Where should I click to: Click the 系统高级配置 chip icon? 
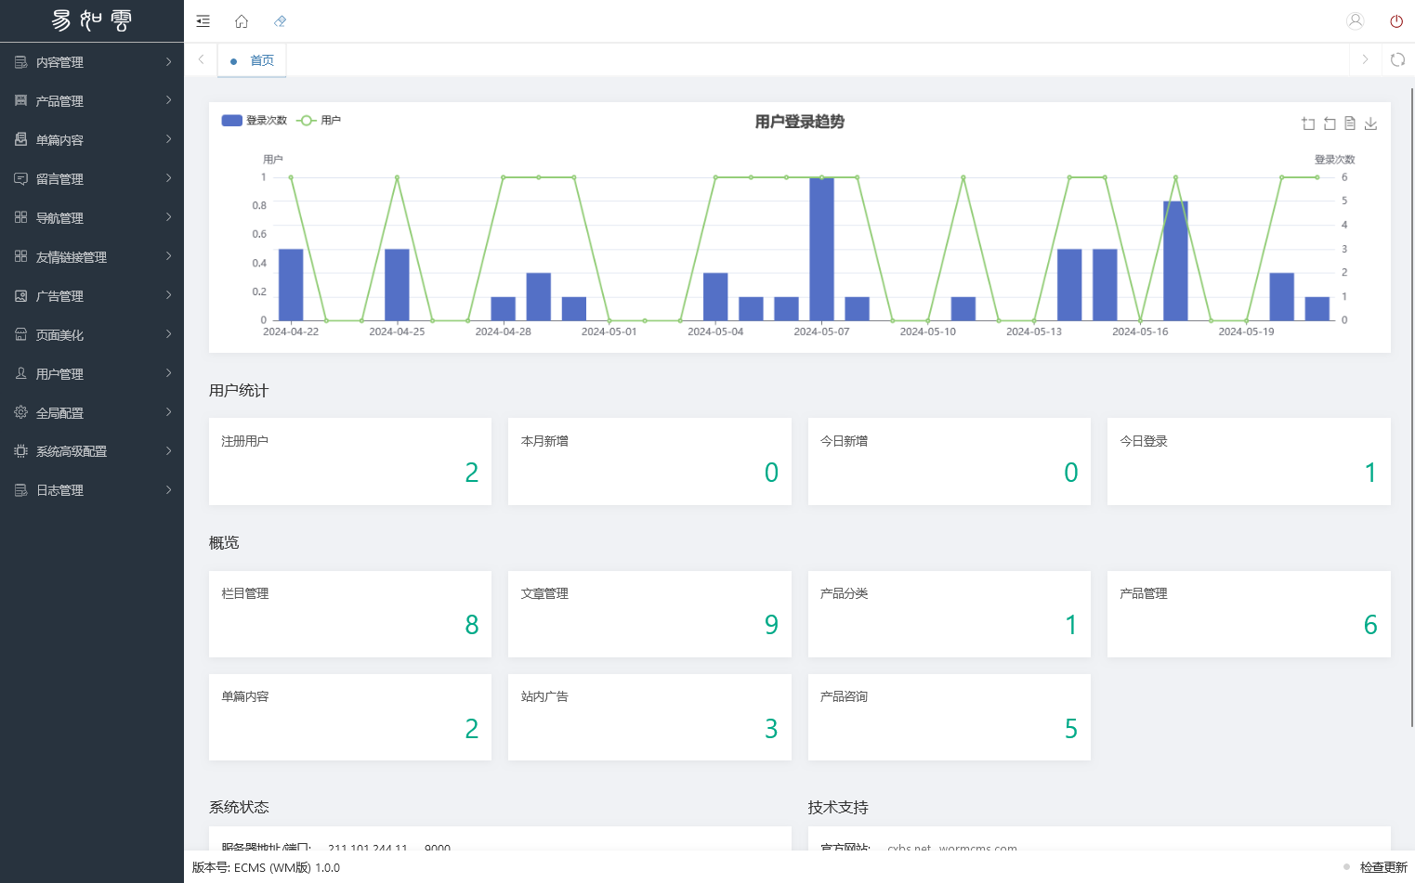pyautogui.click(x=20, y=451)
